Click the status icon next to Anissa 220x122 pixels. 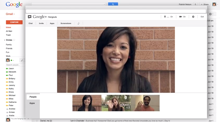pos(7,112)
